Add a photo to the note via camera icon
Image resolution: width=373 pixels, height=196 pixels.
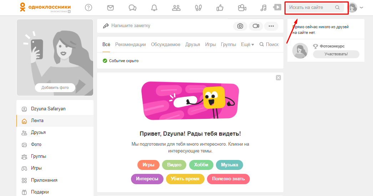click(240, 26)
